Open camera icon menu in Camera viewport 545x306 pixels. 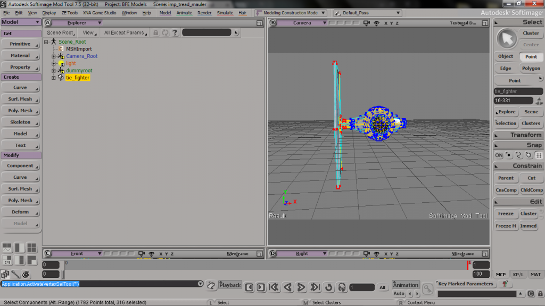click(x=366, y=23)
